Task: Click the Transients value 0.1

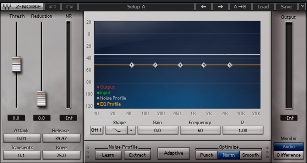Action: click(x=22, y=155)
